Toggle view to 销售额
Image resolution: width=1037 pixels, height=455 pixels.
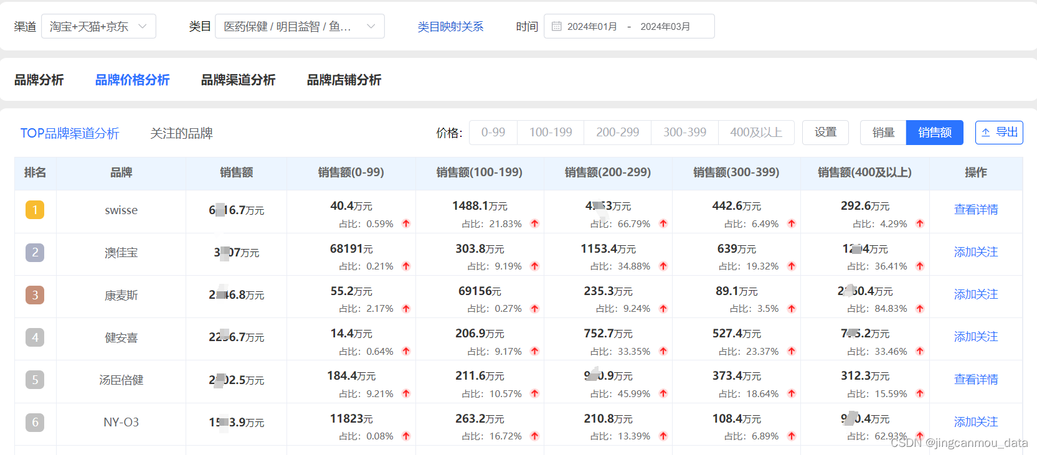pyautogui.click(x=935, y=133)
